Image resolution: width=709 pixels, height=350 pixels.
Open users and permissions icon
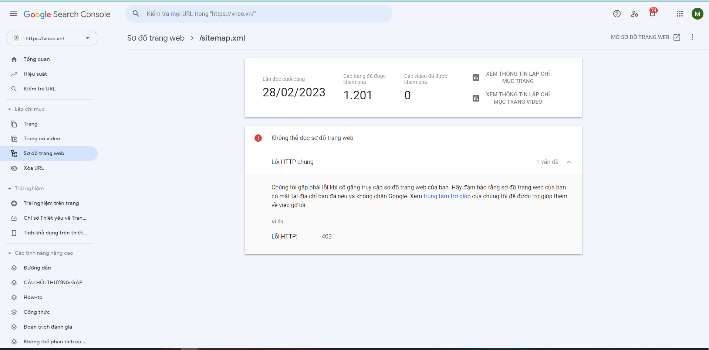[x=635, y=14]
